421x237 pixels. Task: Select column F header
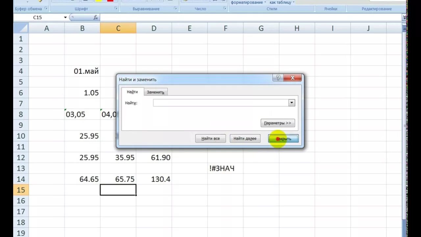[x=225, y=28]
